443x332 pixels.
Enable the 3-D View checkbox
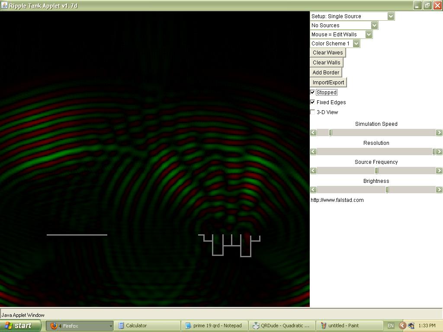[x=313, y=112]
